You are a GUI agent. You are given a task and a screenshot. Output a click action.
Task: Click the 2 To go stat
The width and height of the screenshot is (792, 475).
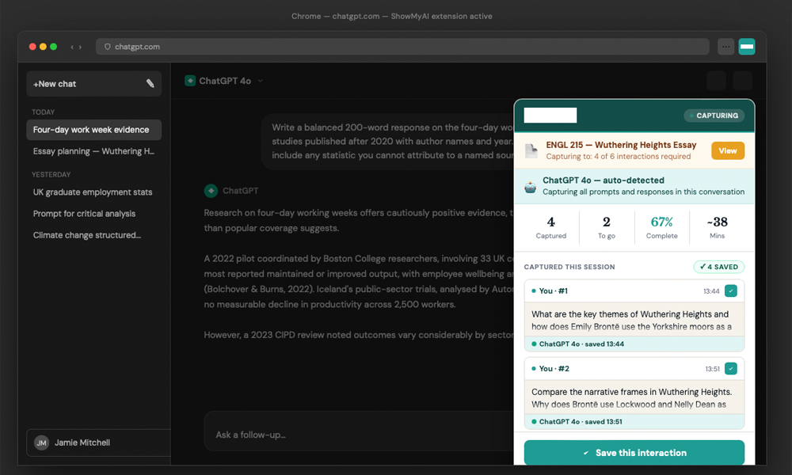coord(607,228)
